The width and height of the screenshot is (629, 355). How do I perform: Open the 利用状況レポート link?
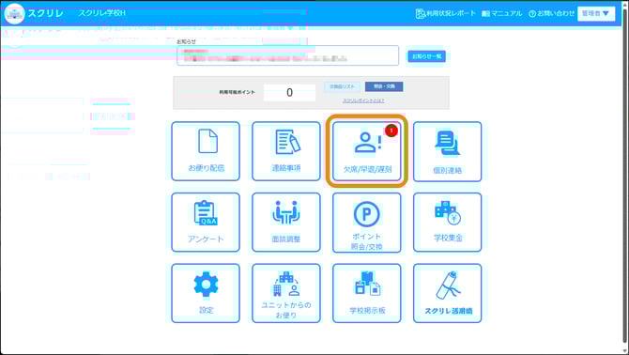click(445, 14)
